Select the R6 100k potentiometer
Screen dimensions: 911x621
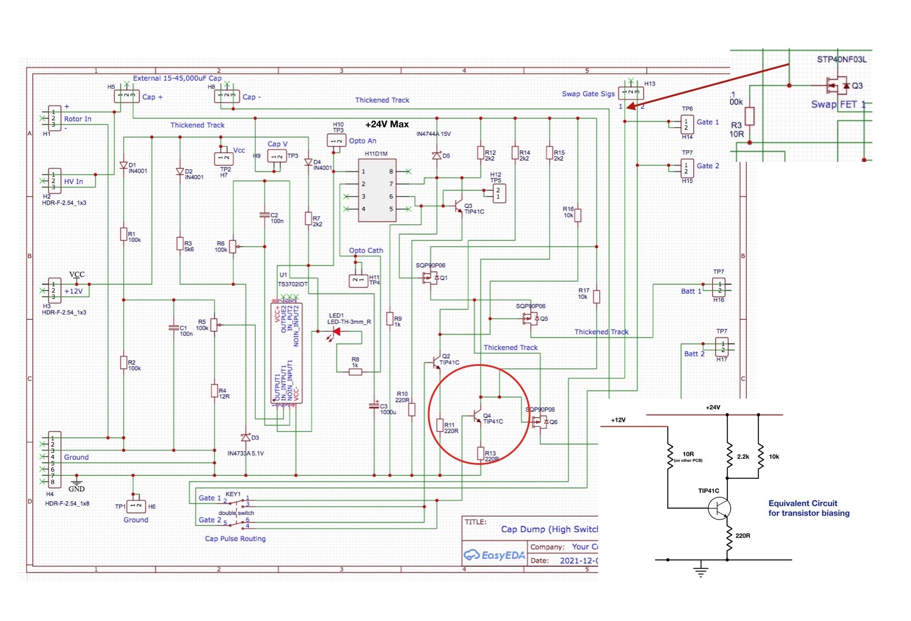click(x=233, y=247)
